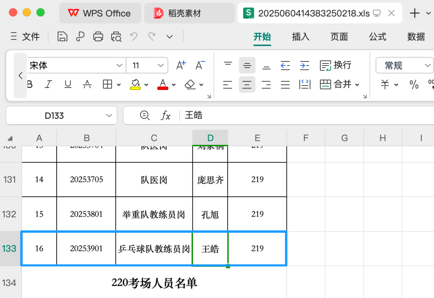Image resolution: width=434 pixels, height=298 pixels.
Task: Apply the yellow fill color swatch
Action: pyautogui.click(x=135, y=84)
